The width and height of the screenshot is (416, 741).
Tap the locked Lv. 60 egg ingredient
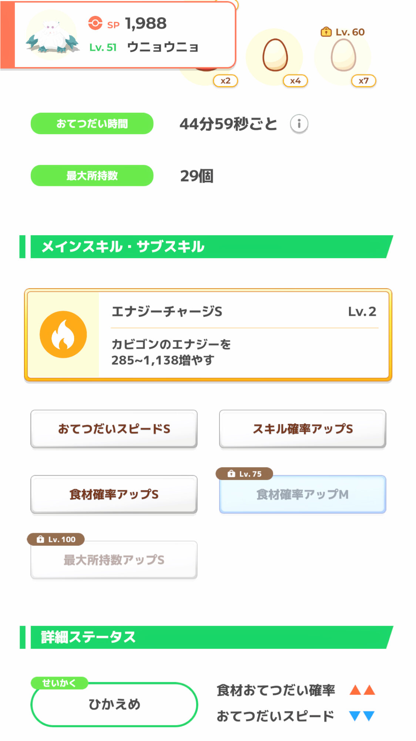pos(343,56)
